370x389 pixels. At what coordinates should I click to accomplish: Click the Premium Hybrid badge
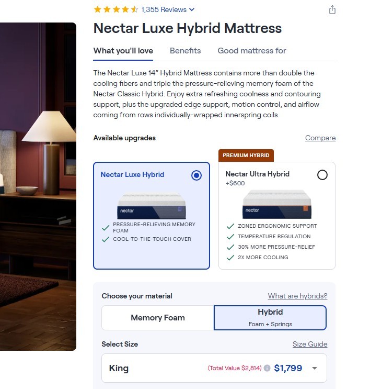coord(246,155)
